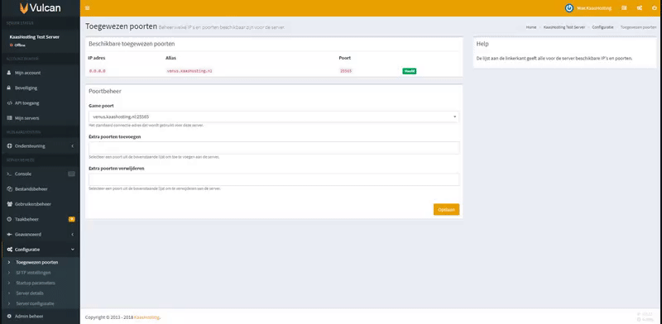Open Beveiliging menu item

40,88
